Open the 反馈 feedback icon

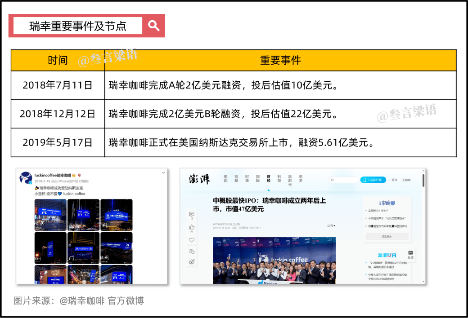[410, 255]
